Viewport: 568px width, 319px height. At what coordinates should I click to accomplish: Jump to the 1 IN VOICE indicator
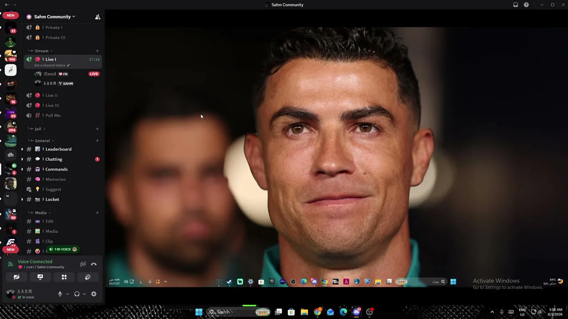(63, 249)
